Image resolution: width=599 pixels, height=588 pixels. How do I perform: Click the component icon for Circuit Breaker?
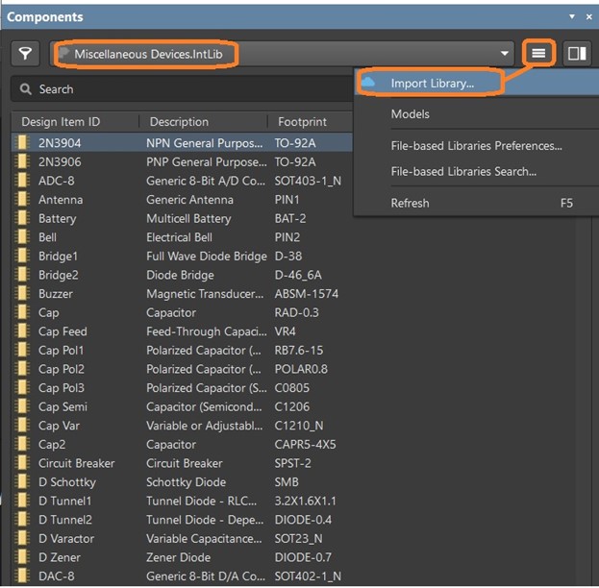22,463
